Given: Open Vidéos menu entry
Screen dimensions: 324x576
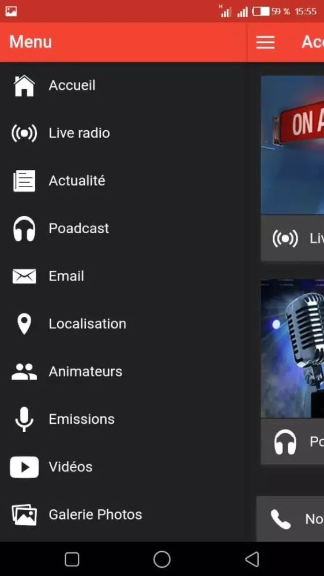Looking at the screenshot, I should tap(123, 467).
